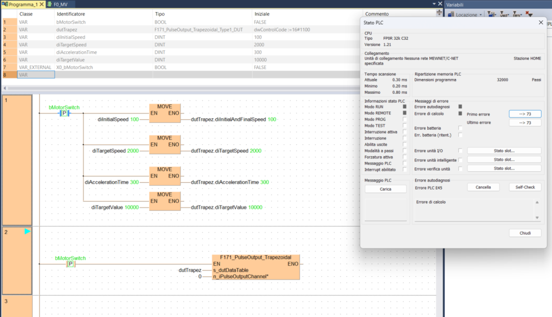Click the empty Identificatore cell in row 8
552x317 pixels.
point(103,75)
